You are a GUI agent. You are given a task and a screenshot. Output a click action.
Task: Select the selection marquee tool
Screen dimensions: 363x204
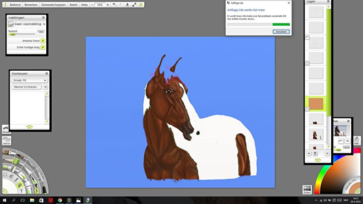[5, 174]
